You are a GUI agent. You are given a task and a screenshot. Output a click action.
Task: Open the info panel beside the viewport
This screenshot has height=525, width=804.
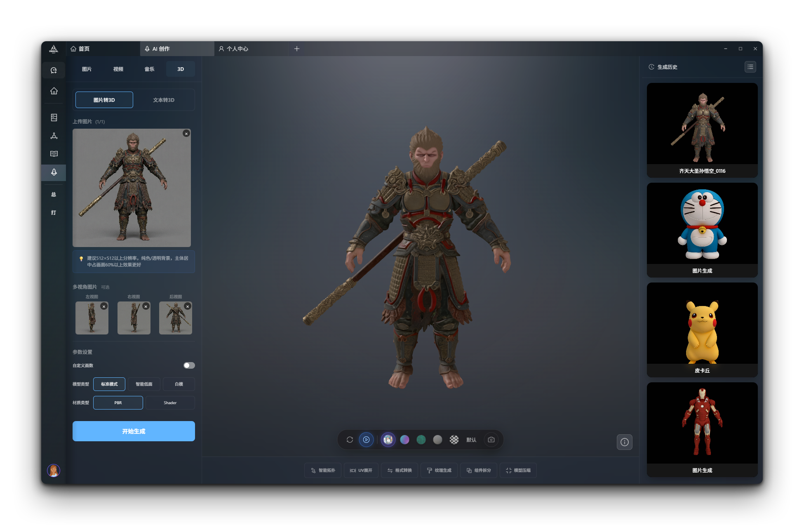tap(624, 442)
